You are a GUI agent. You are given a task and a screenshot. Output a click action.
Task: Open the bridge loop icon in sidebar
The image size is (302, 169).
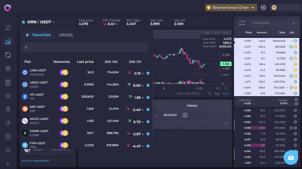[8, 55]
